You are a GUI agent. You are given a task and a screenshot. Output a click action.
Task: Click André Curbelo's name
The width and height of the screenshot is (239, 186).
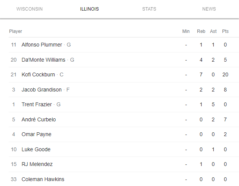[39, 119]
